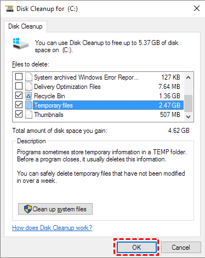Click the System archived Windows Error file icon

(29, 77)
